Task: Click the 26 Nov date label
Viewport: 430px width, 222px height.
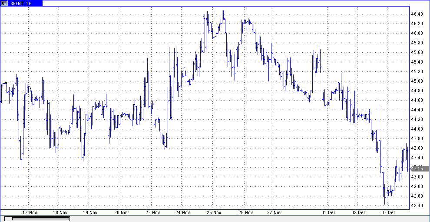Action: pos(245,213)
